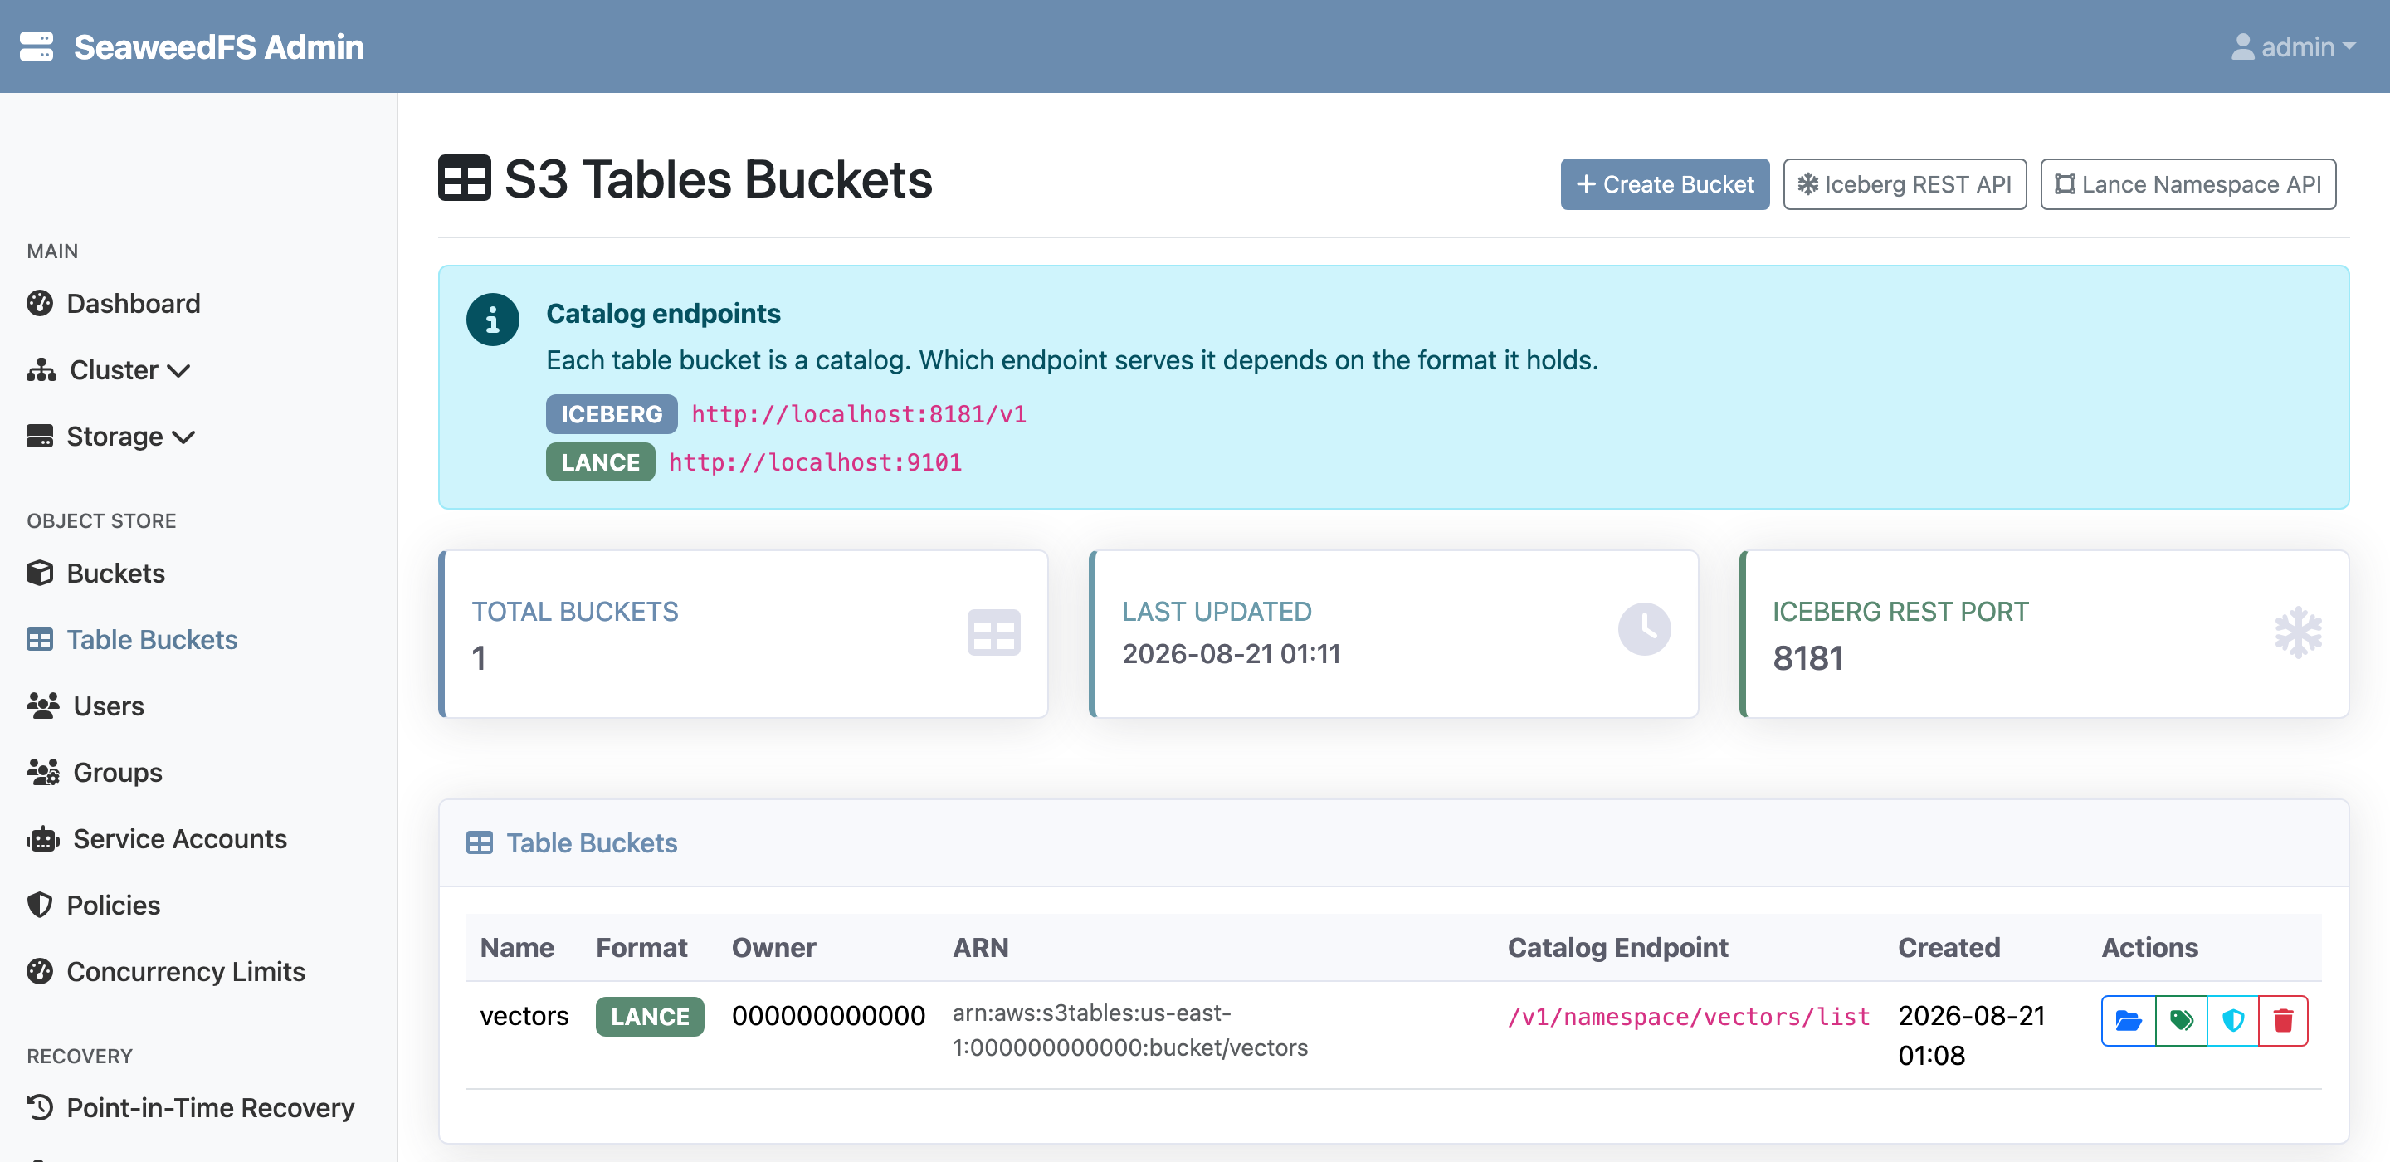
Task: Click the Iceberg endpoint URL localhost:8181/v1
Action: tap(858, 414)
